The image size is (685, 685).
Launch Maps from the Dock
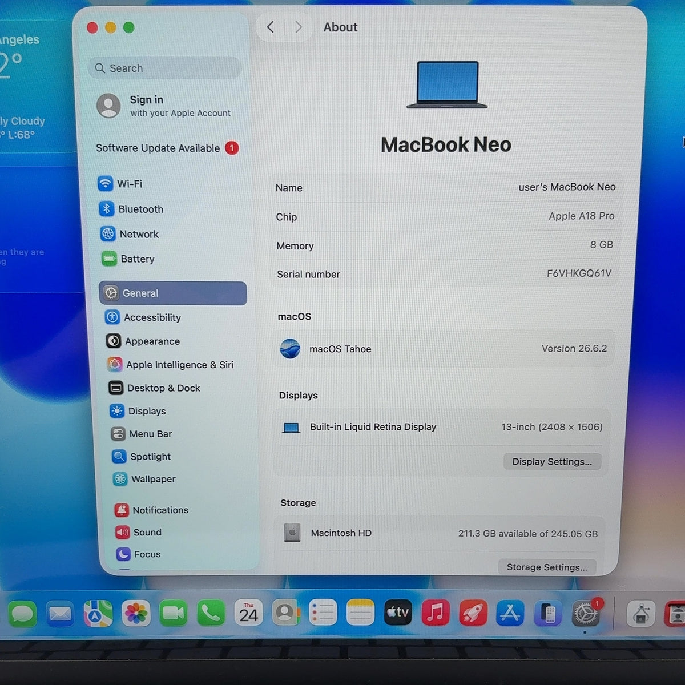[98, 614]
